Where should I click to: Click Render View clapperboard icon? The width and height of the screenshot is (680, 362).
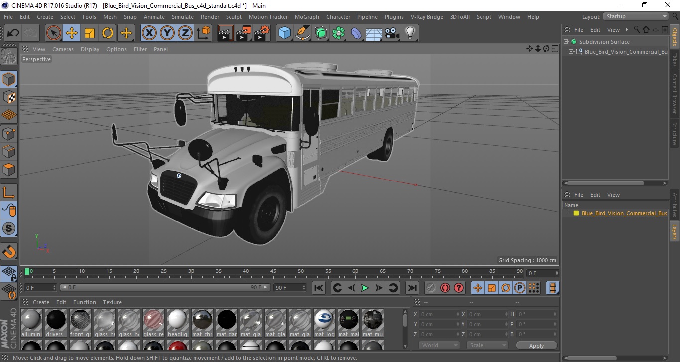click(226, 33)
